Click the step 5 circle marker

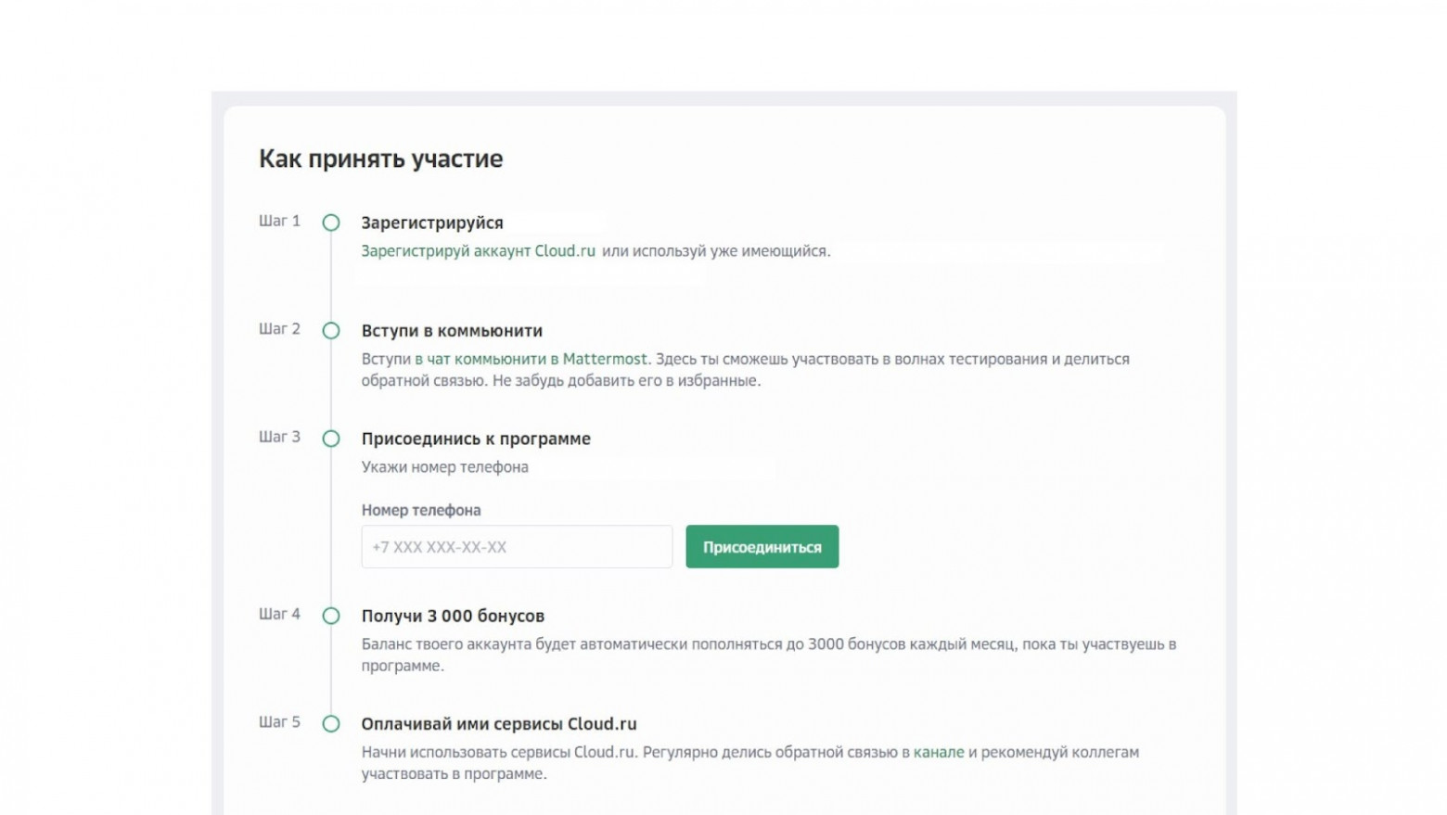331,724
